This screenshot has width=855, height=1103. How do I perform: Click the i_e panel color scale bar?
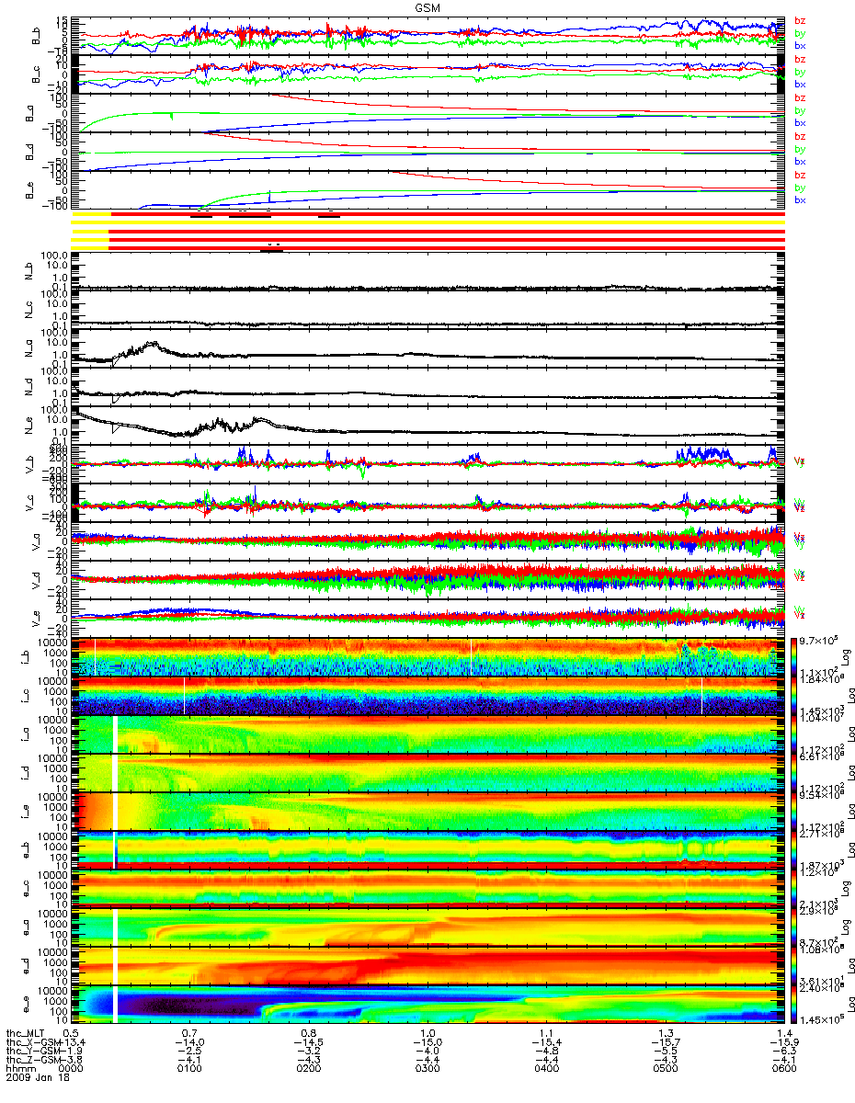pos(793,812)
